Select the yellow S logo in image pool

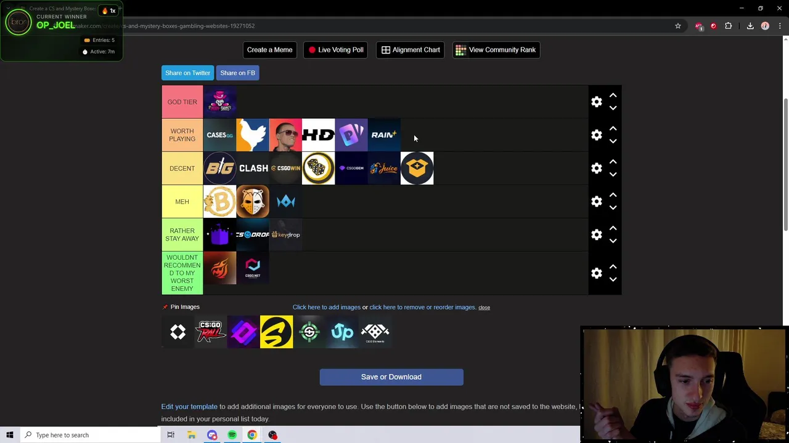276,332
